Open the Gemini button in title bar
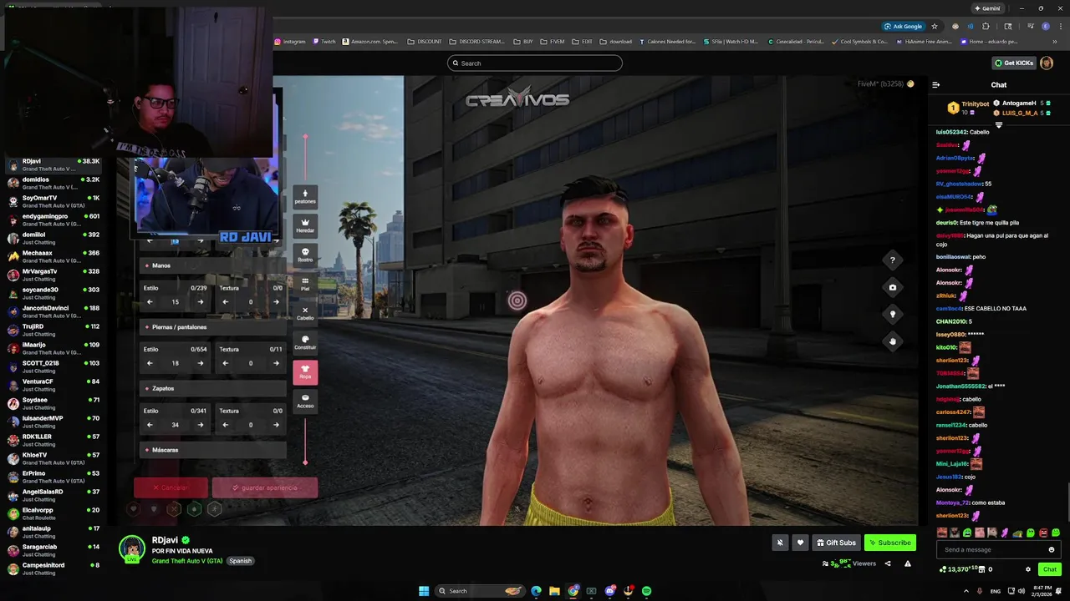 pos(987,8)
